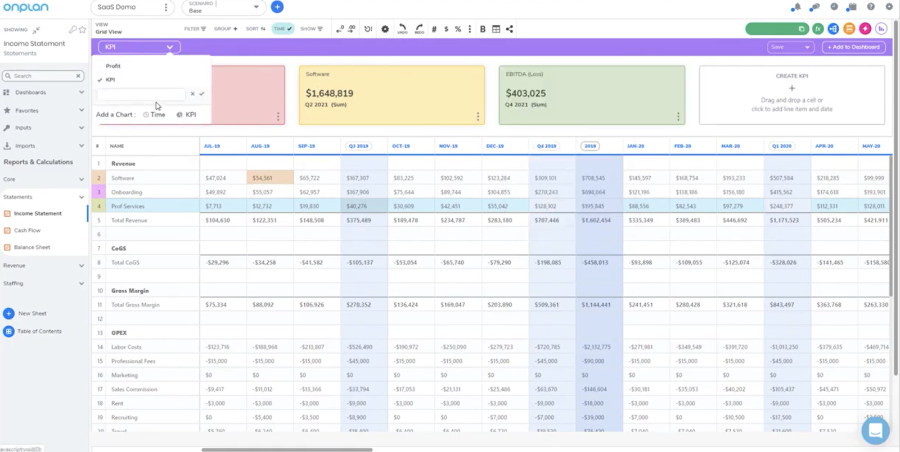The image size is (900, 452).
Task: Apply percent number format
Action: pos(458,29)
